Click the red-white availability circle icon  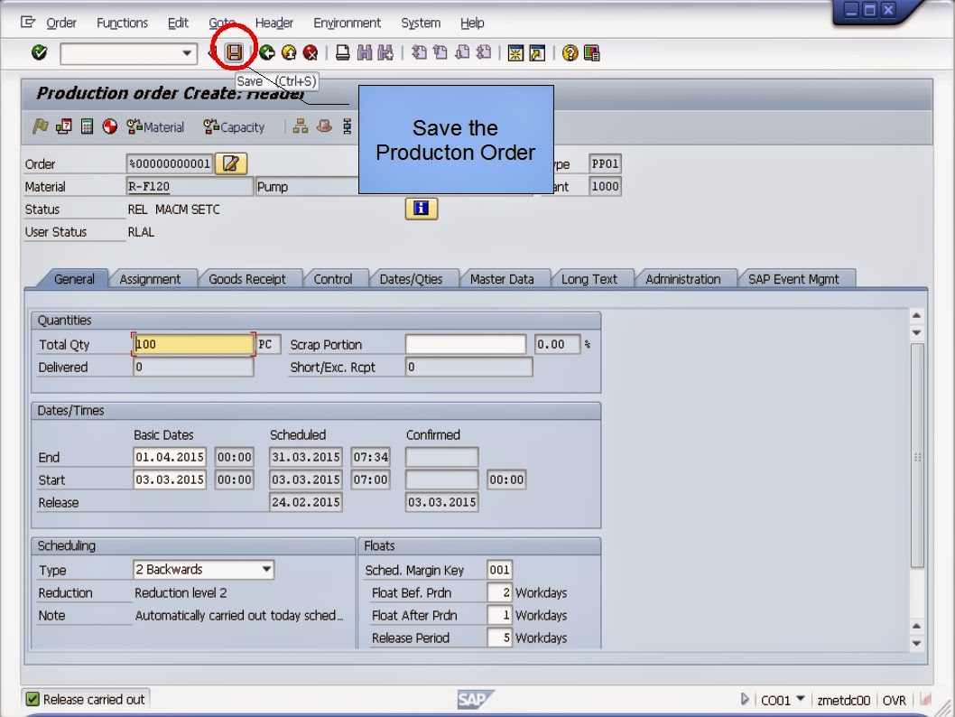pyautogui.click(x=110, y=126)
